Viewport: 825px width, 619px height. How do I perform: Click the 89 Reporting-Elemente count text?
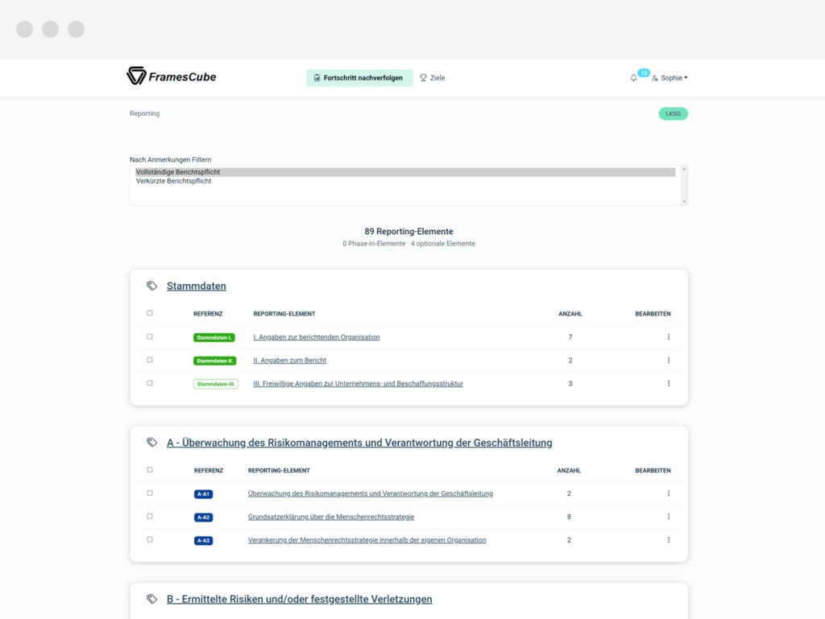coord(408,231)
